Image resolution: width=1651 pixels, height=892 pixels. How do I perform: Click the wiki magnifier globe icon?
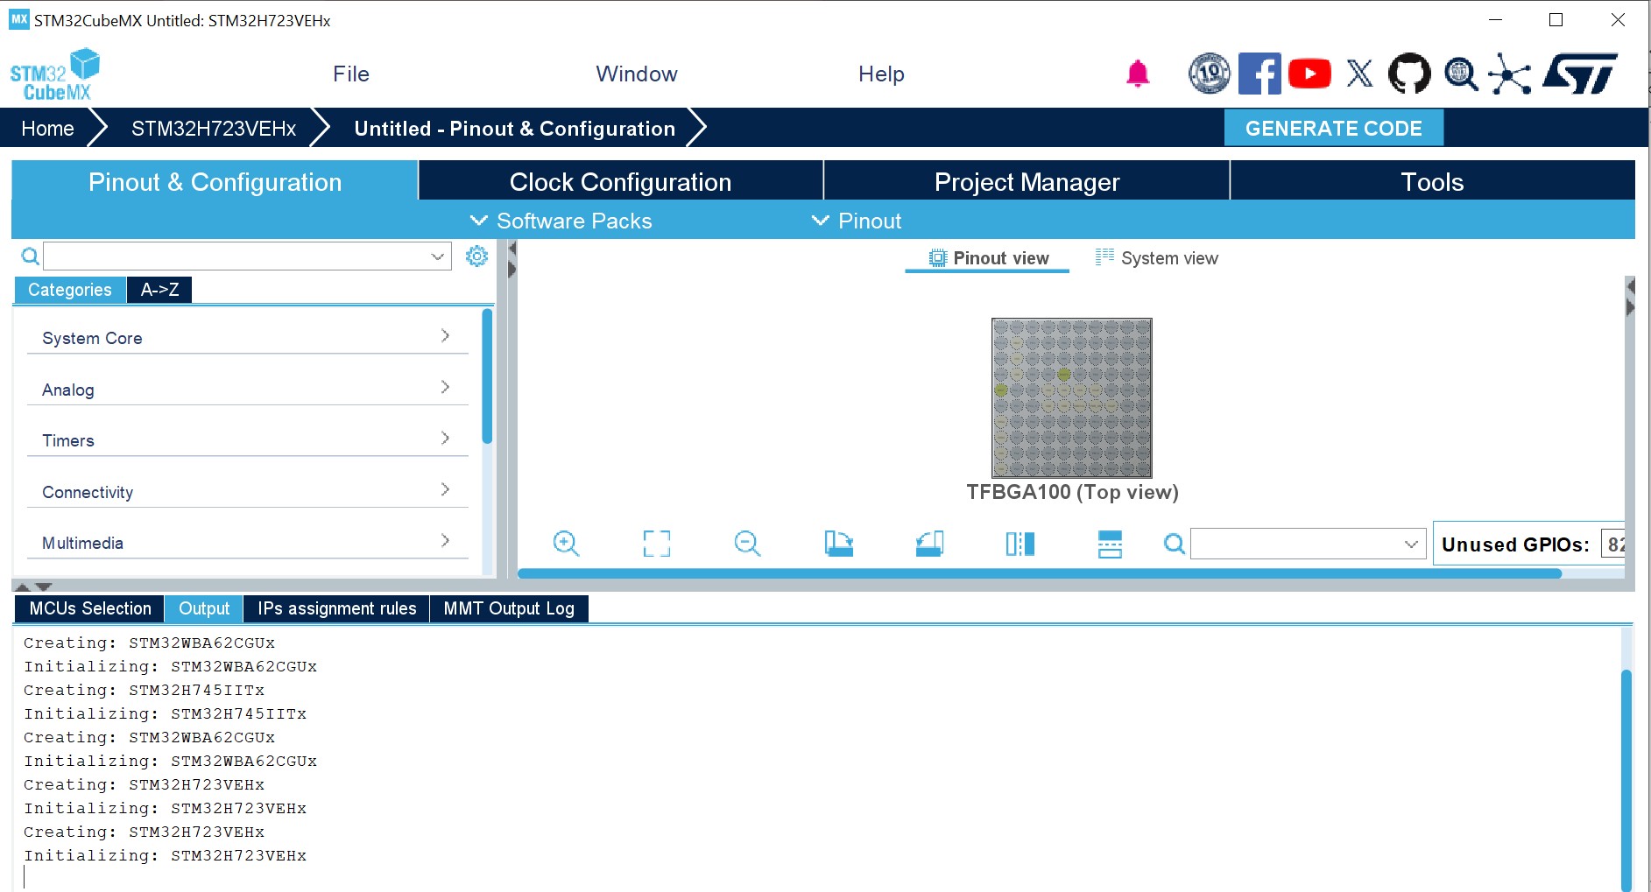(x=1461, y=74)
